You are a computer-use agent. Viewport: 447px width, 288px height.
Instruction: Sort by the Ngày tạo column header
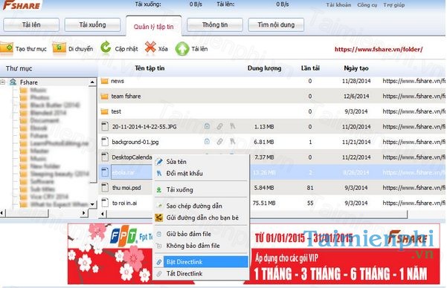pyautogui.click(x=356, y=68)
